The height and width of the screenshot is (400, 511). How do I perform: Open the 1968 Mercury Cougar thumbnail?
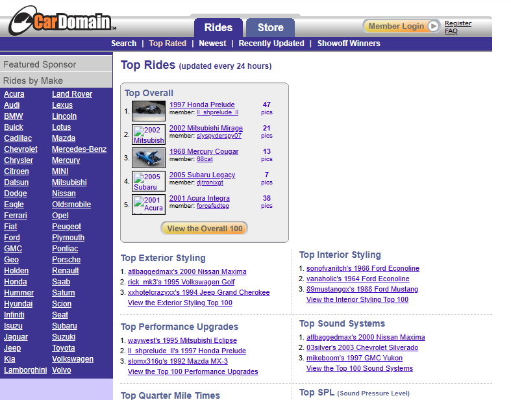[x=149, y=158]
